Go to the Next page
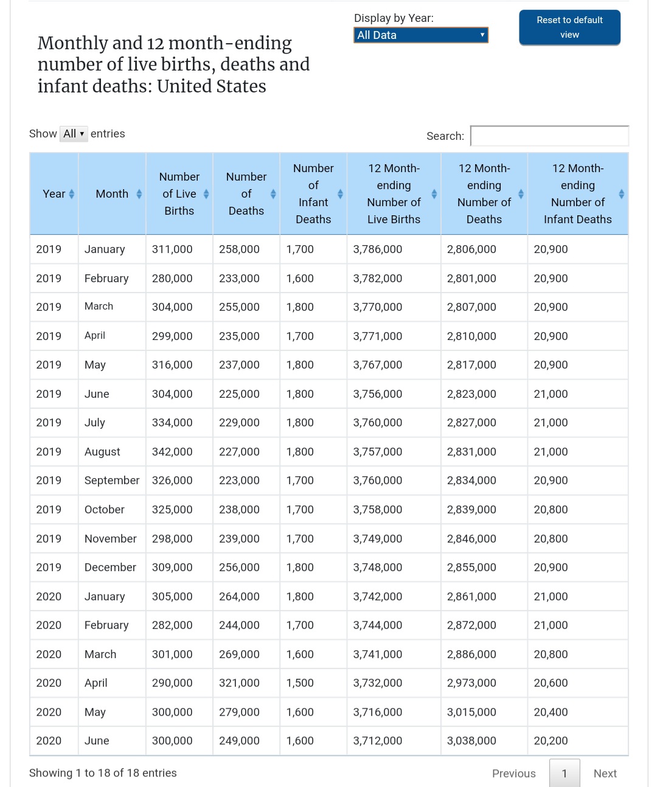 coord(605,773)
